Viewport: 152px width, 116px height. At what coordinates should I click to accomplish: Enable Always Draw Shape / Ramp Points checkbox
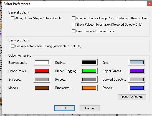[x=12, y=18]
